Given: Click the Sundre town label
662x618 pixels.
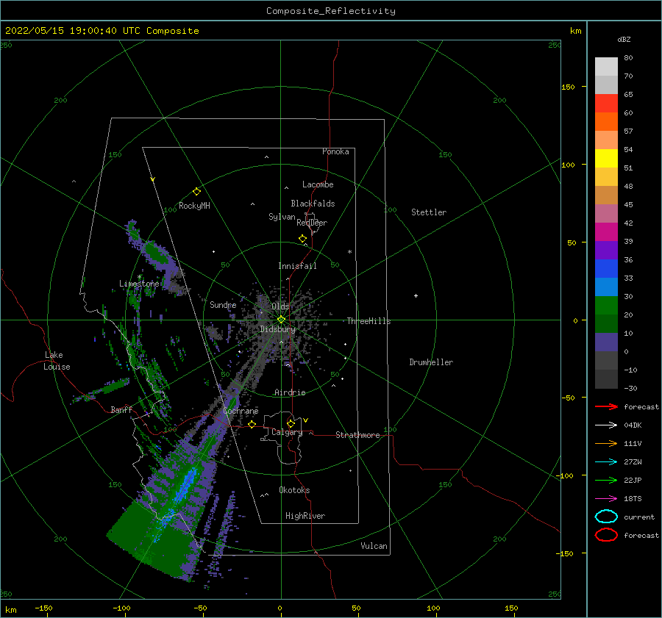Looking at the screenshot, I should click(223, 304).
